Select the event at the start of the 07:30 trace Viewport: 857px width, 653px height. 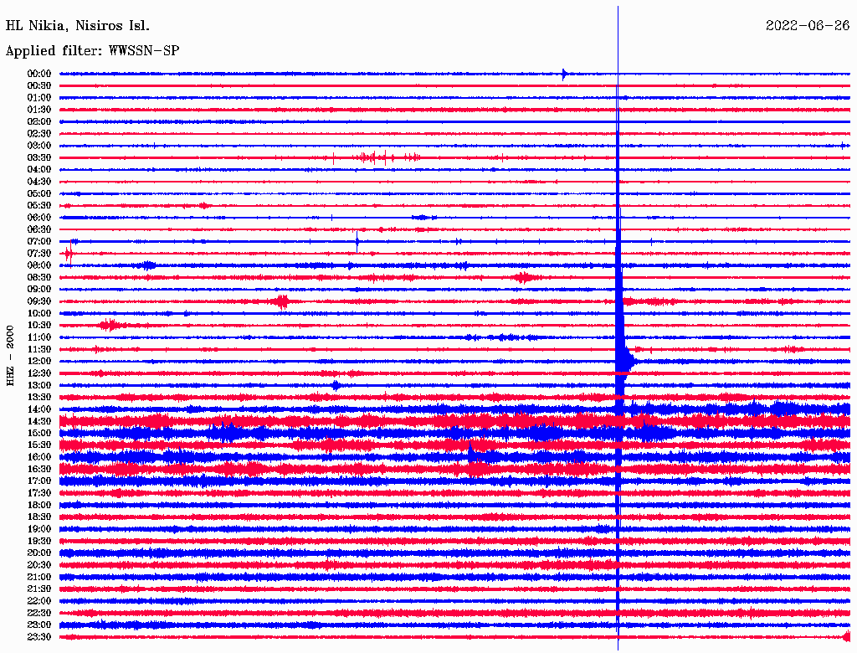pyautogui.click(x=69, y=253)
